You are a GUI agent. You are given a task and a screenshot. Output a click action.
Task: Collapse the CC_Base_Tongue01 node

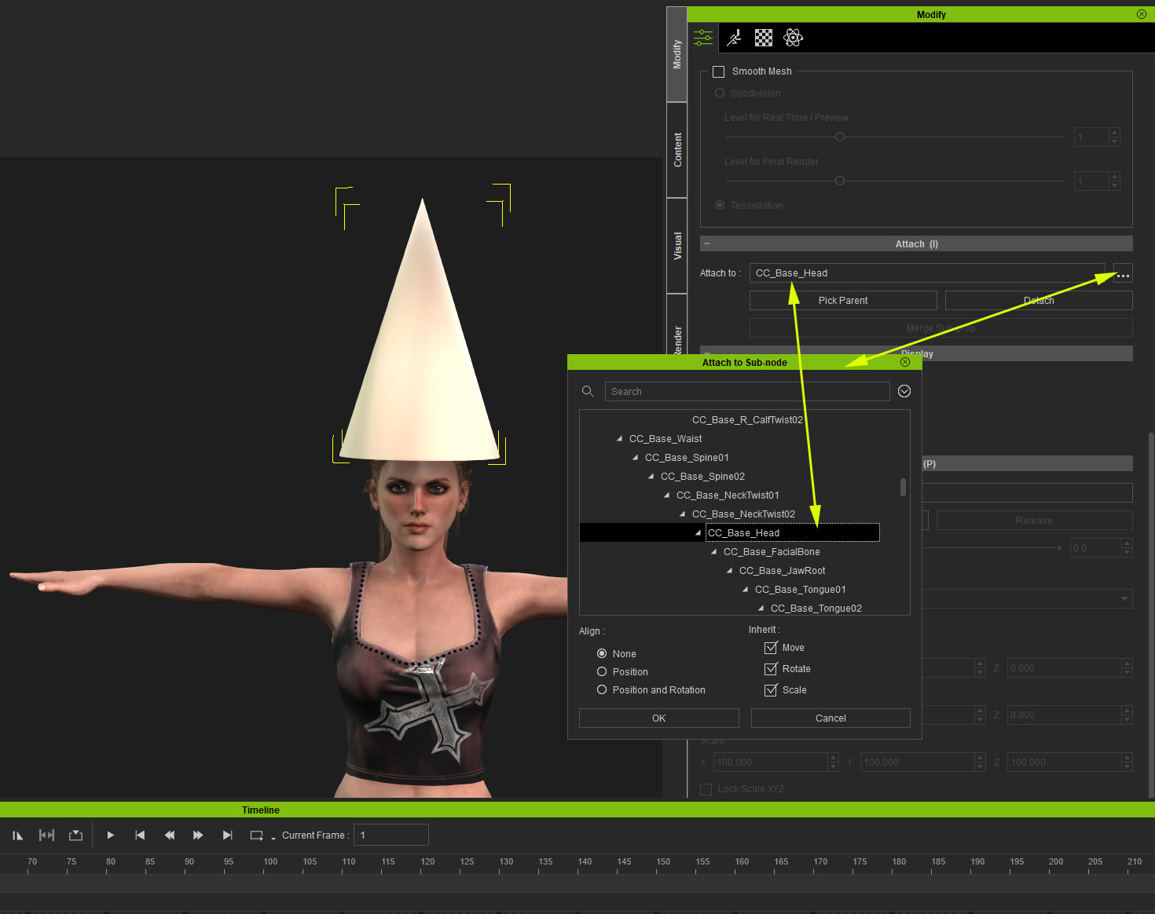click(745, 590)
